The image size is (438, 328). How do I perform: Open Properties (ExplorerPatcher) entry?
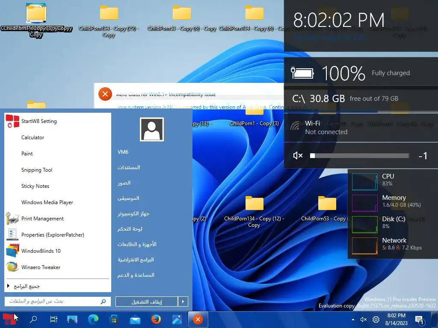point(58,235)
